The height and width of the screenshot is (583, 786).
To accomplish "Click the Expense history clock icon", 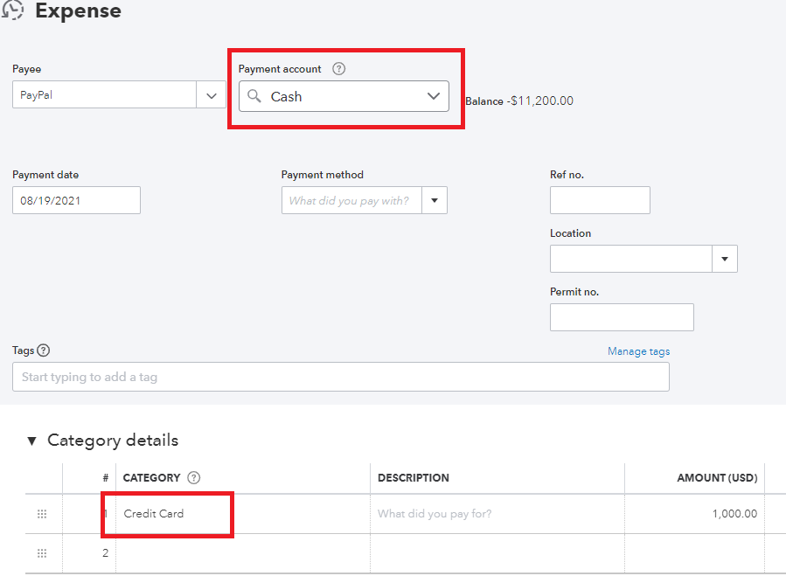I will [x=12, y=10].
